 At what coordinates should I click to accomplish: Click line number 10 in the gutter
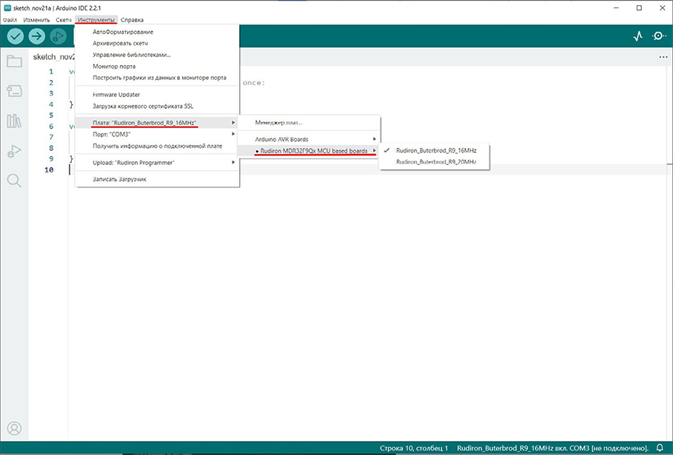pyautogui.click(x=49, y=170)
